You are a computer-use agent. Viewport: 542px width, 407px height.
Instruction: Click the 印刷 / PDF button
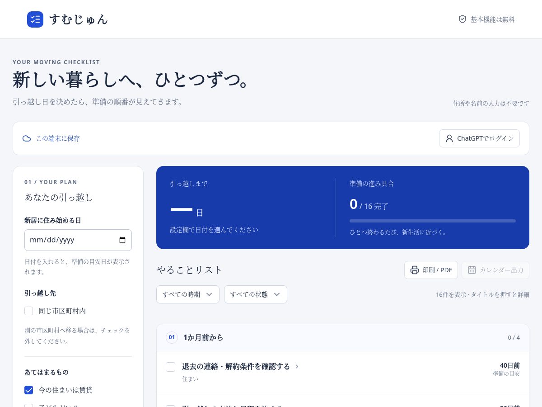coord(431,270)
